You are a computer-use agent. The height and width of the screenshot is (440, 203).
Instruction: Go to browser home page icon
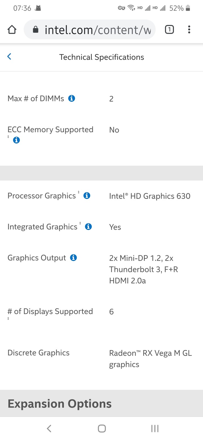tap(12, 30)
